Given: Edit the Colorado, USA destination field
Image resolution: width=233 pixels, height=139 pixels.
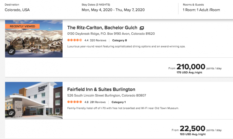Looking at the screenshot, I should (17, 10).
